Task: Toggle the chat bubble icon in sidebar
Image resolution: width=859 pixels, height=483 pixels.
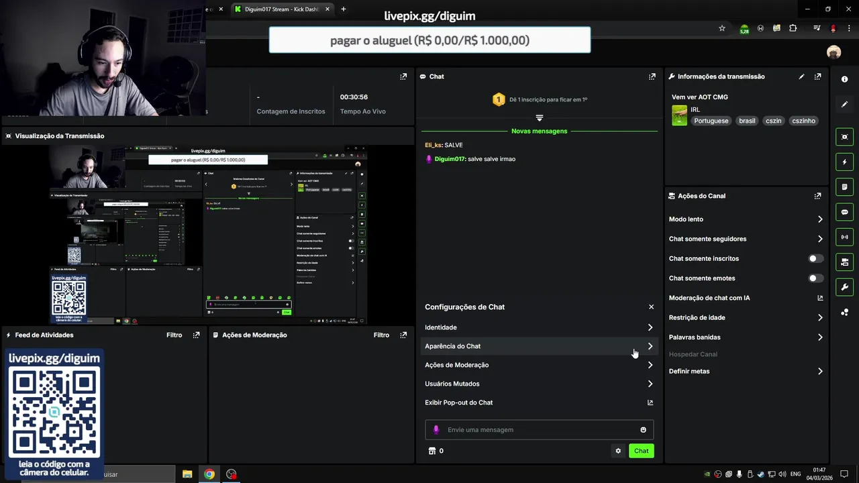Action: [x=844, y=212]
